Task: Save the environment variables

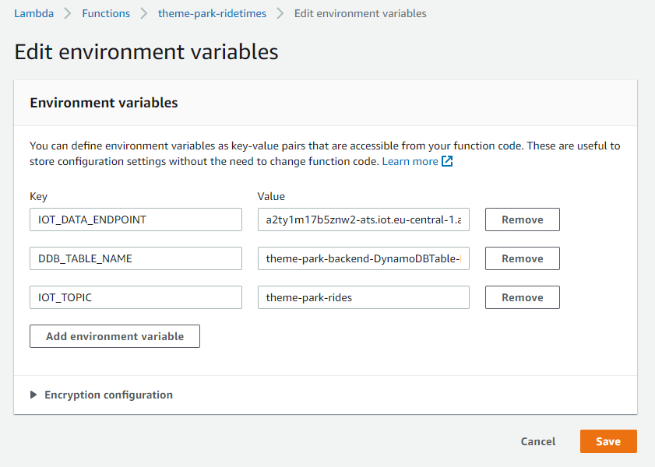Action: (608, 441)
